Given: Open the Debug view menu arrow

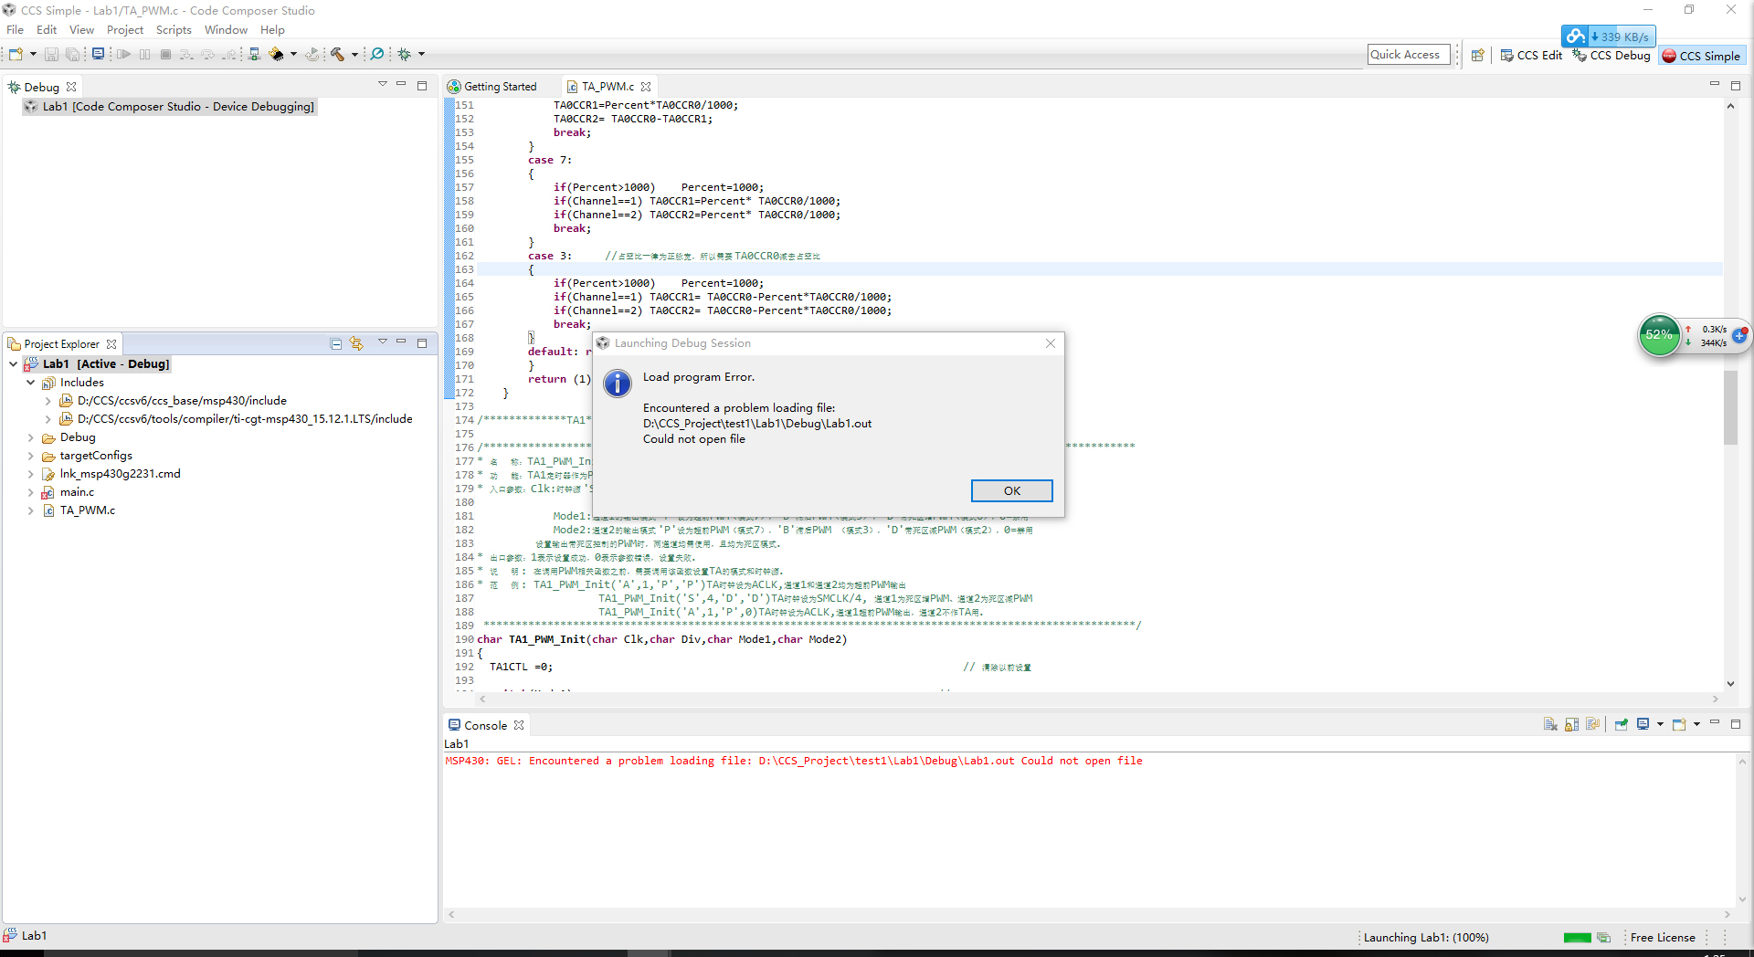Looking at the screenshot, I should (x=382, y=84).
